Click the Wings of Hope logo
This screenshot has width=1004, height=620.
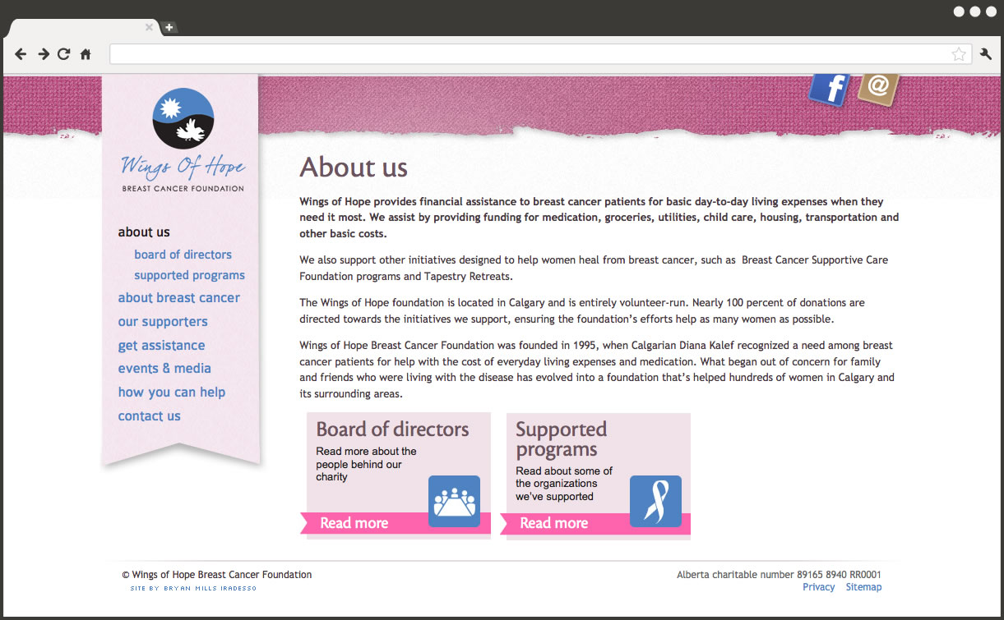183,140
